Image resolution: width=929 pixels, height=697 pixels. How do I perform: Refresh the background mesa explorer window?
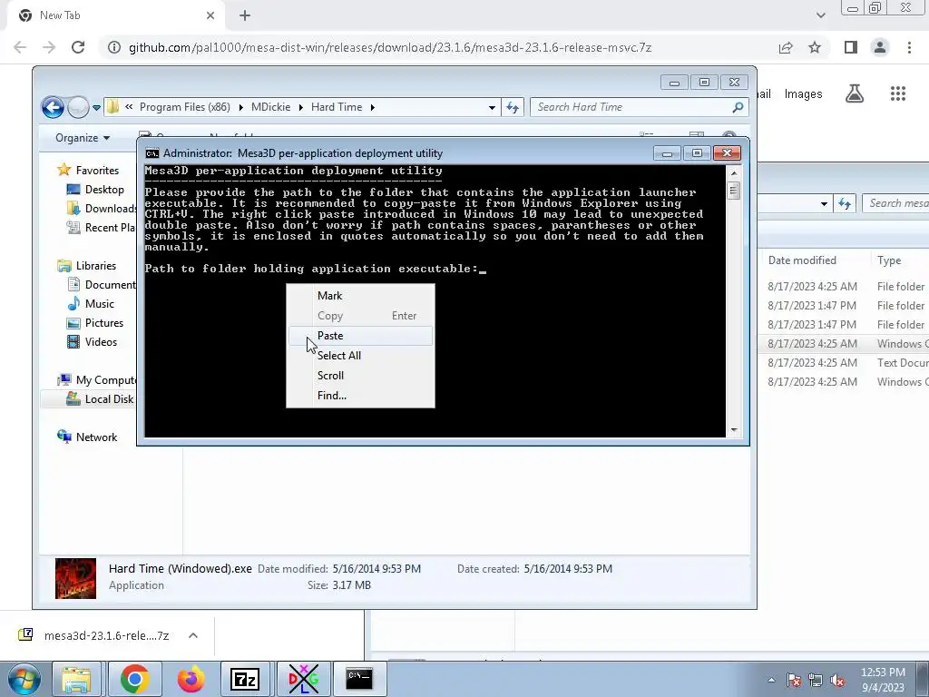click(845, 203)
